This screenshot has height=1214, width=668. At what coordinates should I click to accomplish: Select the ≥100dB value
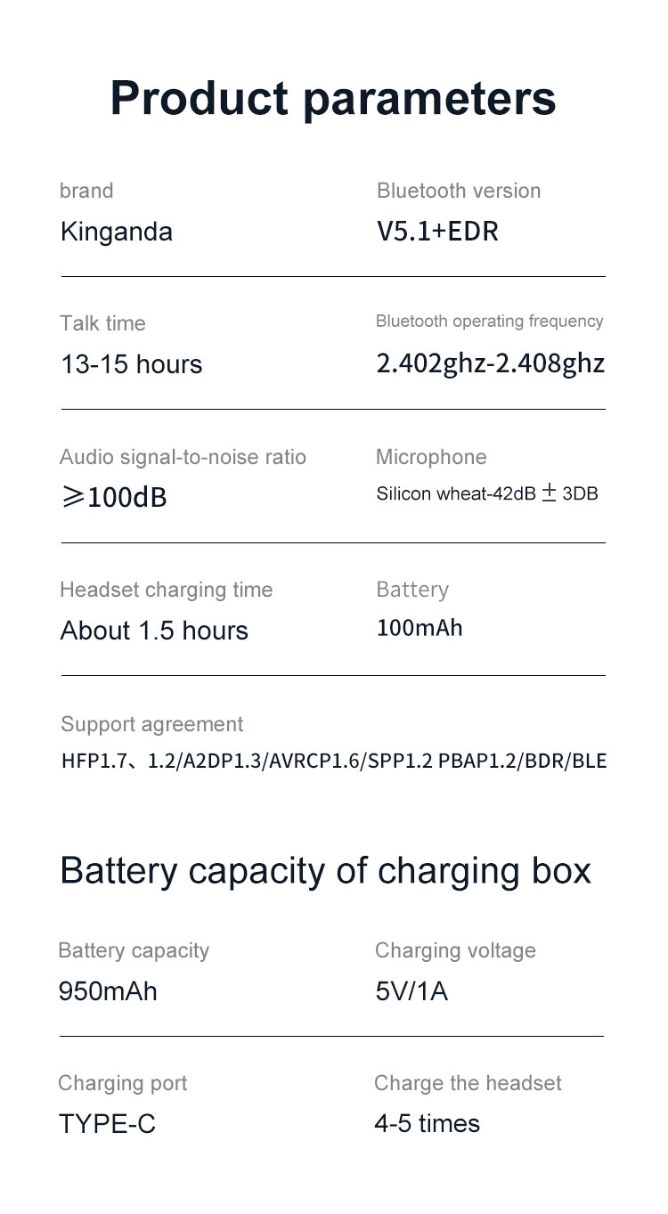pyautogui.click(x=114, y=497)
